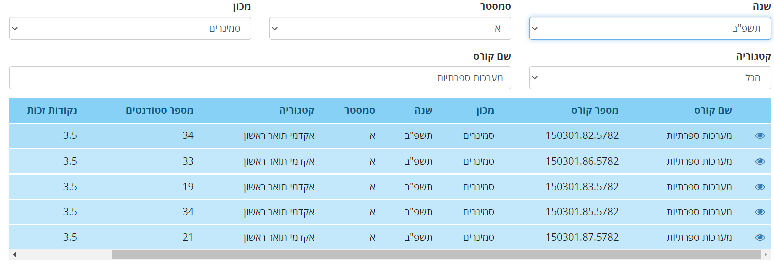Click the scrollbar right arrow
The height and width of the screenshot is (269, 774).
(765, 254)
